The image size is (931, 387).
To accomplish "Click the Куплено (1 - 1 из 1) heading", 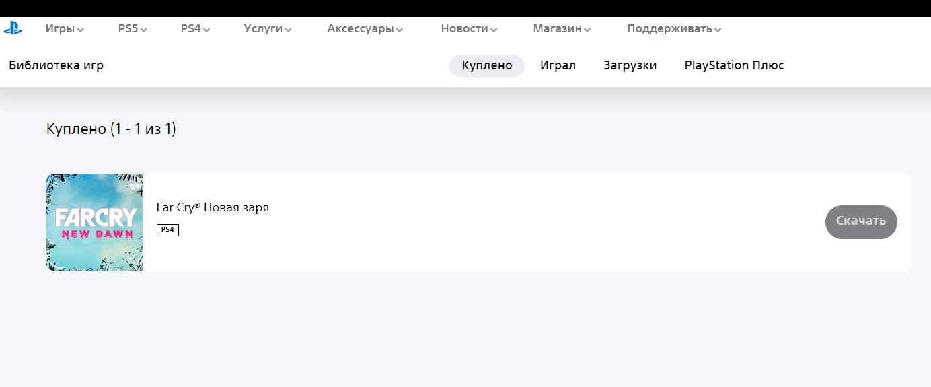I will [111, 129].
